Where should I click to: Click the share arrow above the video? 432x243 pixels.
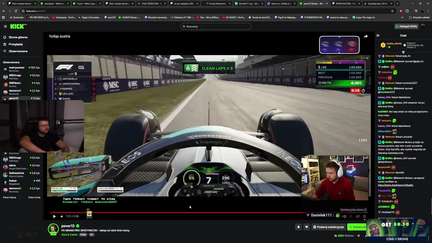pos(366,36)
